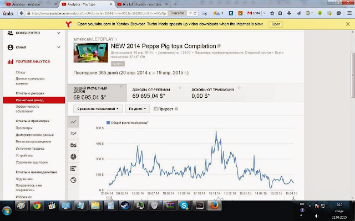This screenshot has width=355, height=221.
Task: Select Доходы от транзакций metric tab
Action: point(215,93)
